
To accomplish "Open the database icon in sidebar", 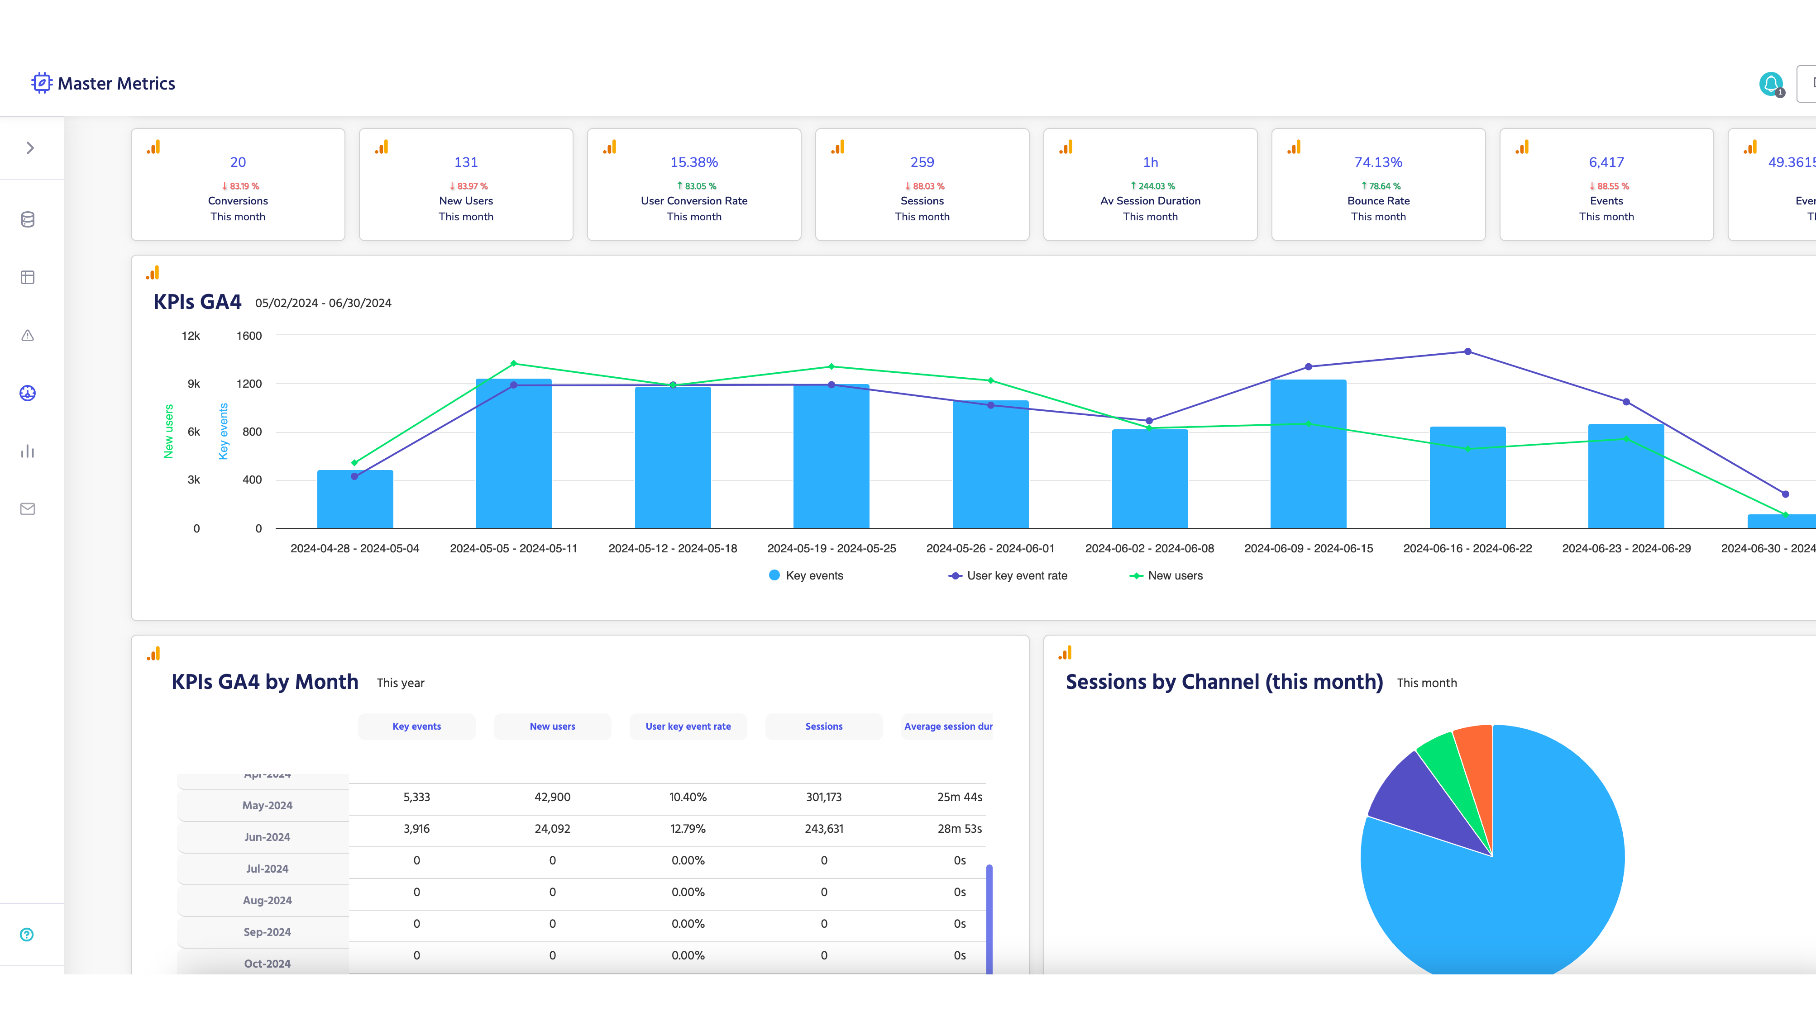I will [28, 220].
